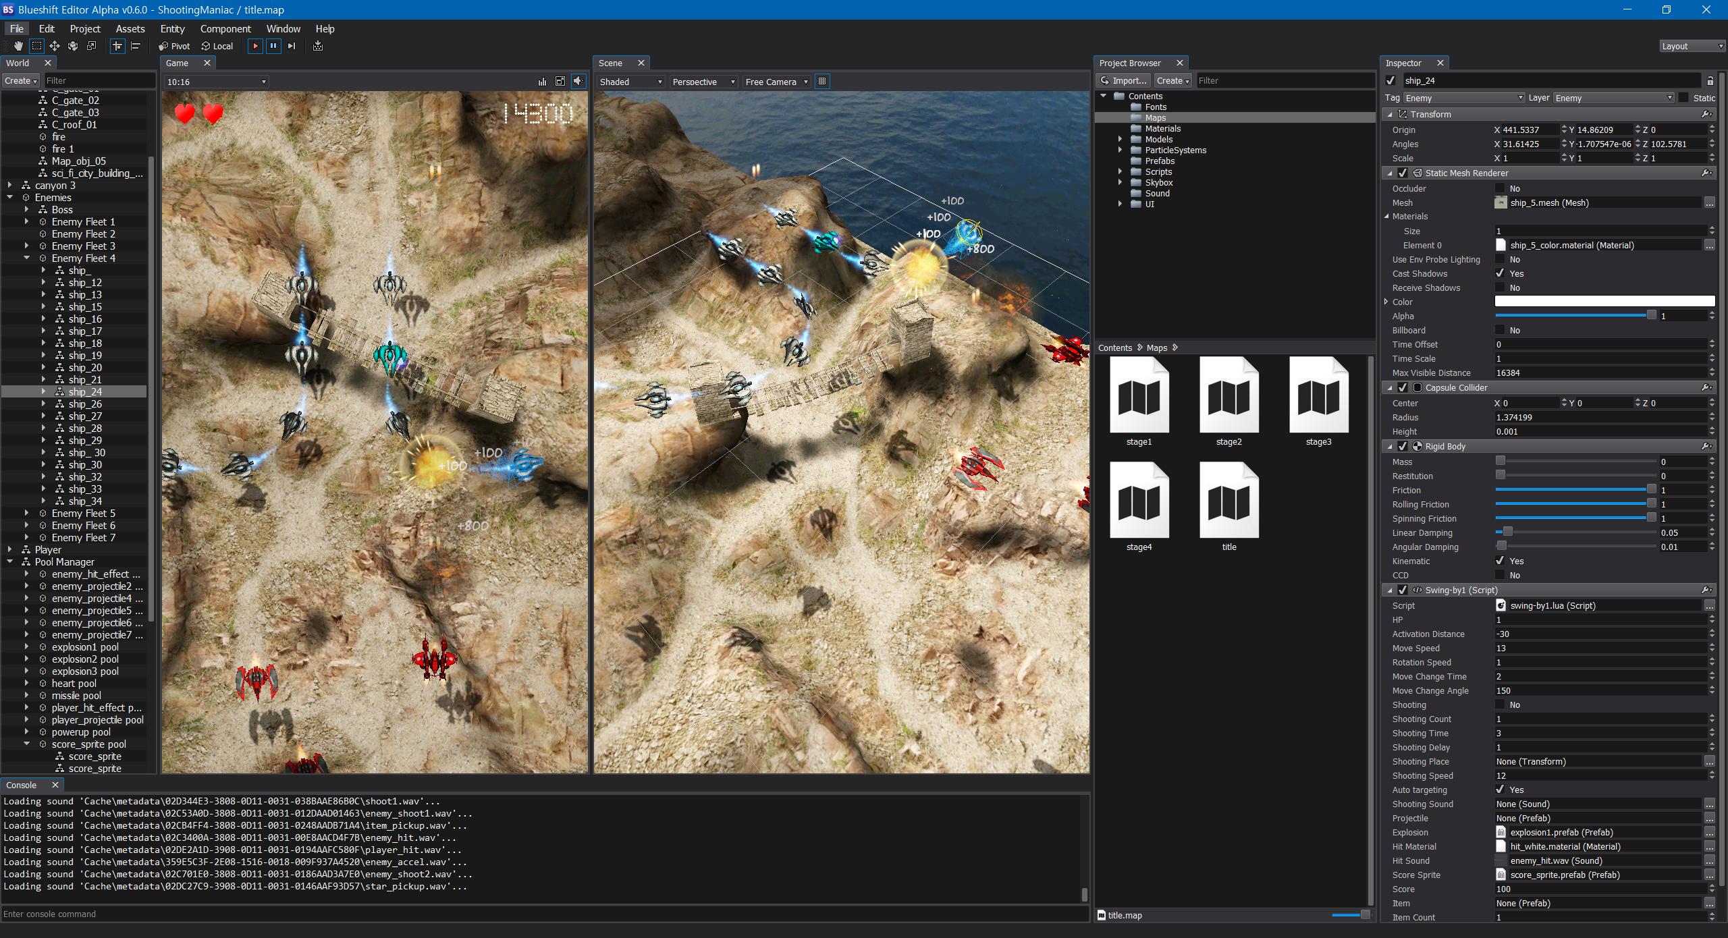Viewport: 1728px width, 938px height.
Task: Click the Import button in Project Browser
Action: 1123,80
